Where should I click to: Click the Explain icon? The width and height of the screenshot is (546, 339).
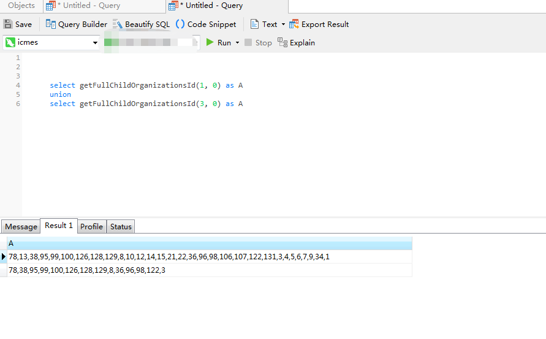282,42
